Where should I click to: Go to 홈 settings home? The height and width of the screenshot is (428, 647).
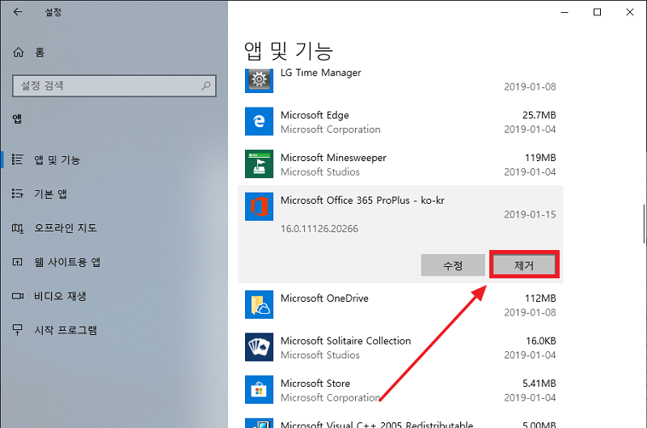tap(40, 52)
